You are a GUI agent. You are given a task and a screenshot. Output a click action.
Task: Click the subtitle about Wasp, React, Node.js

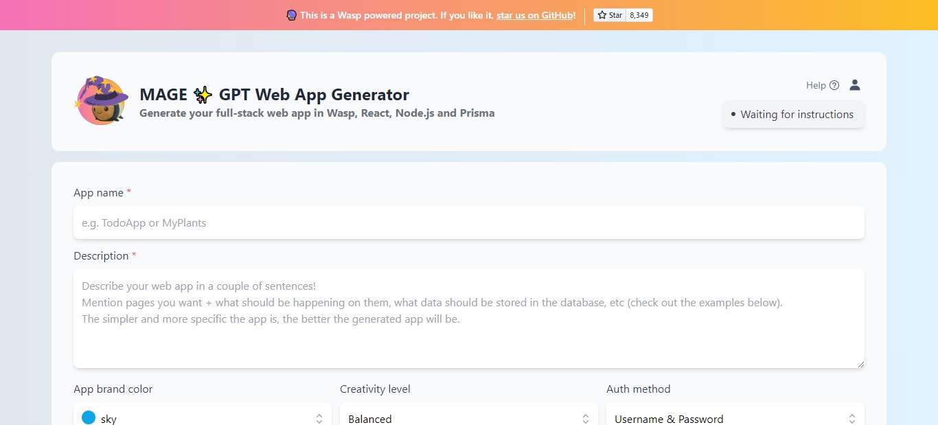317,113
